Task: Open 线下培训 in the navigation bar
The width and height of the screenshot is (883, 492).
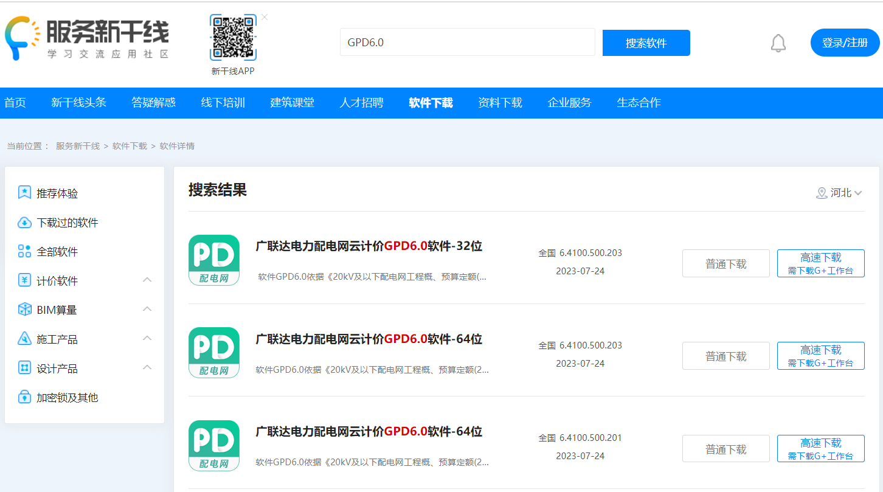Action: click(x=223, y=103)
